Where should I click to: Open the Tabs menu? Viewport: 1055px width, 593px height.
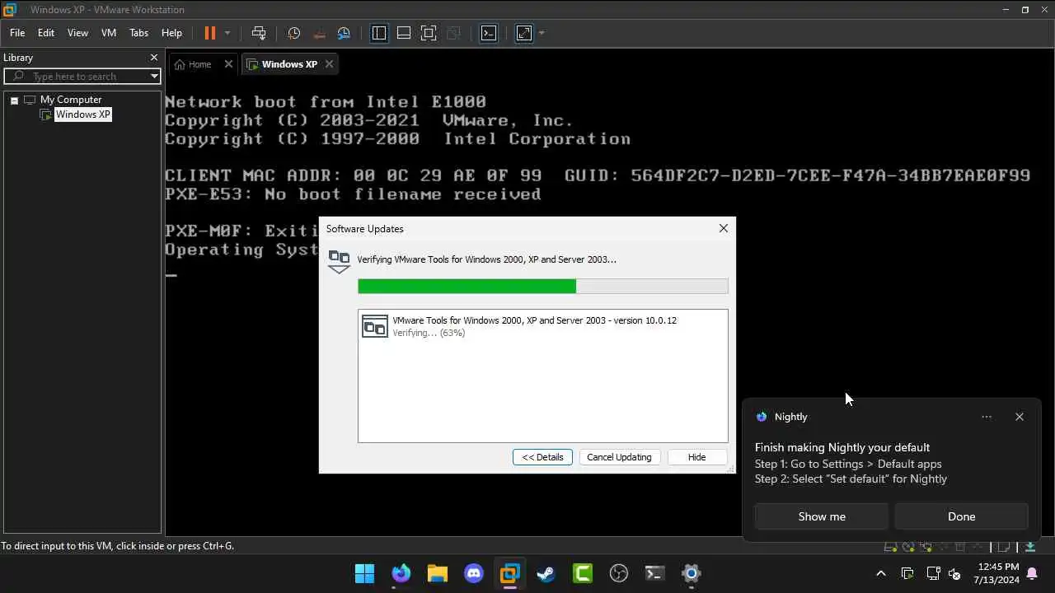click(x=138, y=33)
